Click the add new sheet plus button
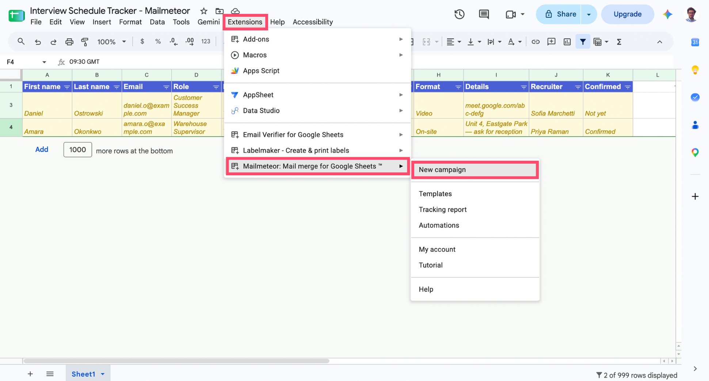 [x=30, y=374]
